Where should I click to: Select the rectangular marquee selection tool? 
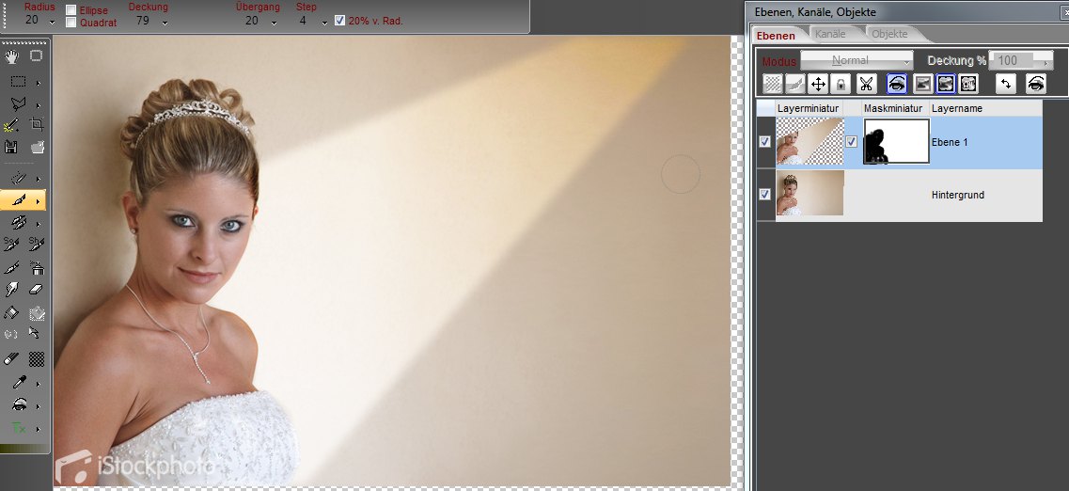(17, 81)
